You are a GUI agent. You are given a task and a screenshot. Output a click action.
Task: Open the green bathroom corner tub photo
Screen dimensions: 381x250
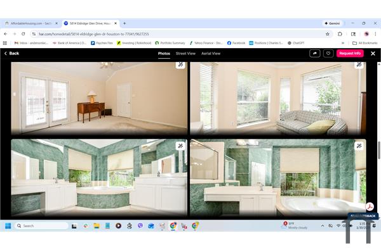click(99, 178)
